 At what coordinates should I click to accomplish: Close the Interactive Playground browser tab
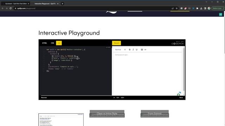tap(58, 3)
